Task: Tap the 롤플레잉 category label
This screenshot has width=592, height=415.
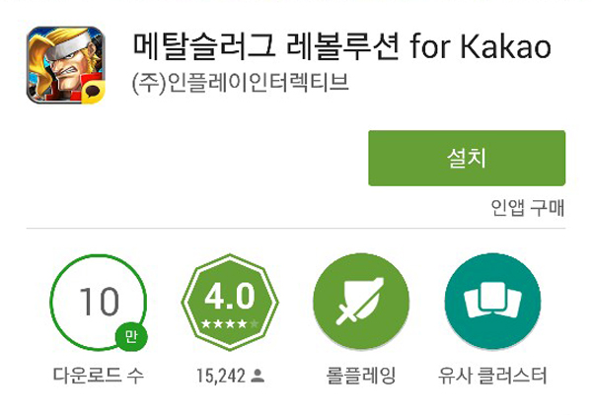Action: [x=361, y=376]
